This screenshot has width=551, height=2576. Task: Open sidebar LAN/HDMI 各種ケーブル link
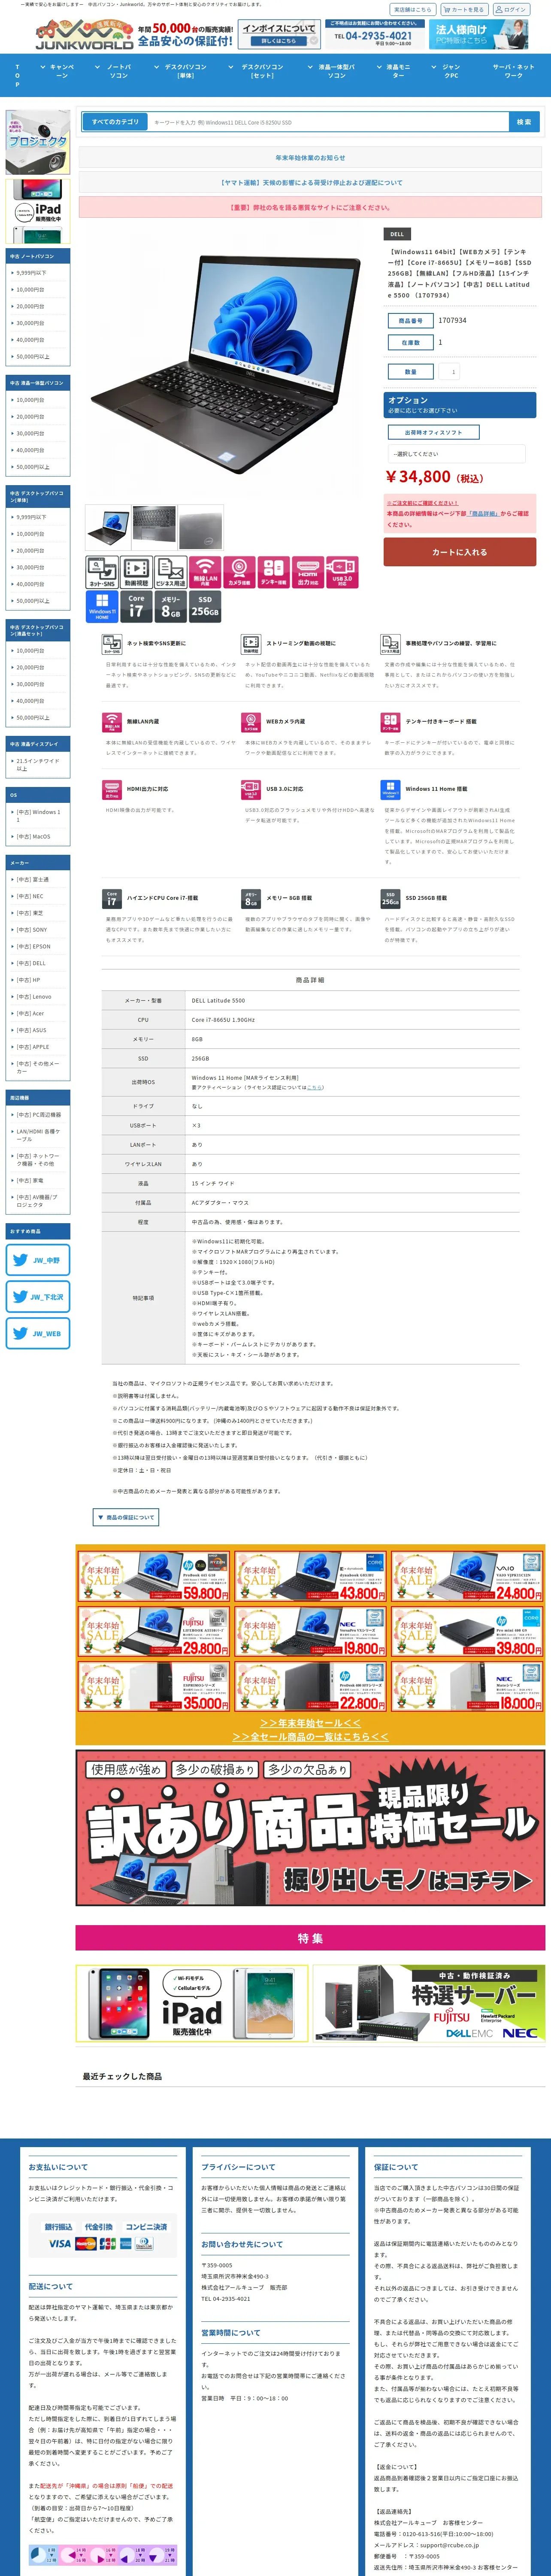[38, 1136]
